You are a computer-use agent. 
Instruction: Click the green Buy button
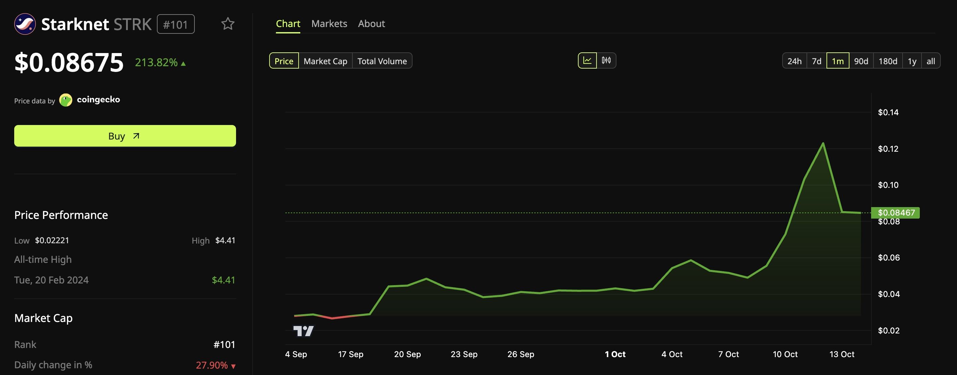[x=125, y=136]
